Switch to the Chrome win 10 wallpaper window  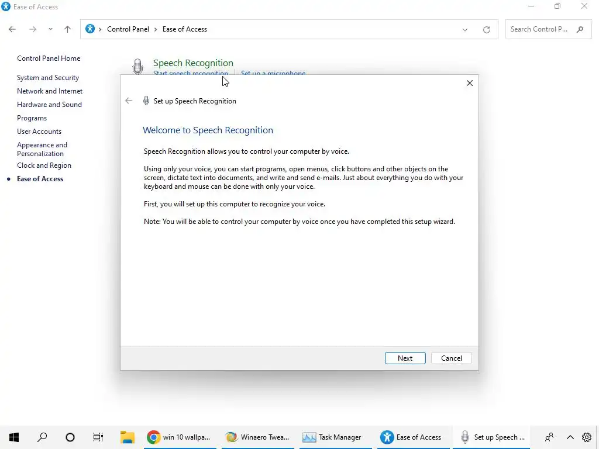(180, 437)
